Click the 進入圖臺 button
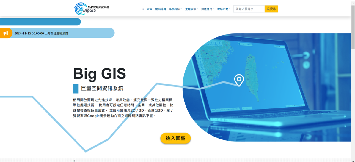Image resolution: width=355 pixels, height=162 pixels. coord(175,138)
